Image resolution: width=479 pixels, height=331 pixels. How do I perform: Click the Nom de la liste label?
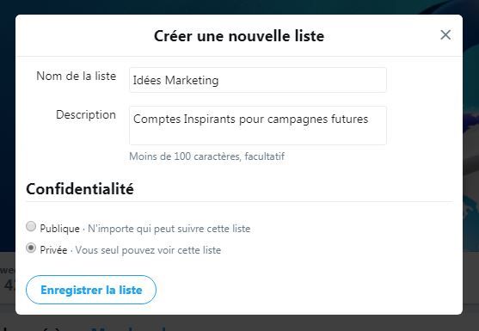pyautogui.click(x=76, y=76)
